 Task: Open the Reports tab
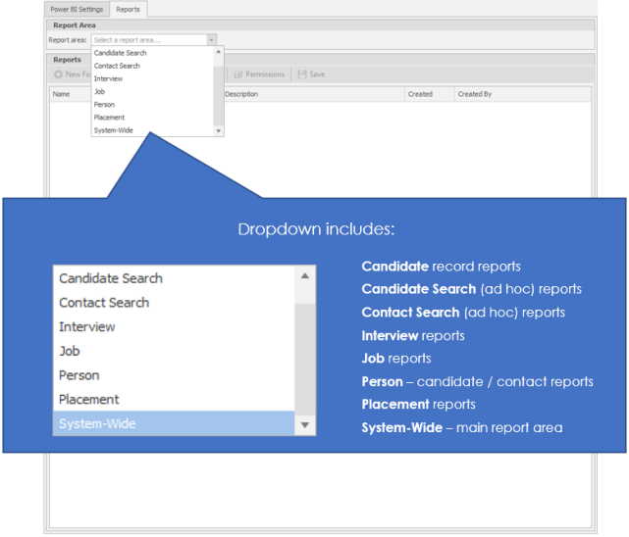[x=128, y=9]
